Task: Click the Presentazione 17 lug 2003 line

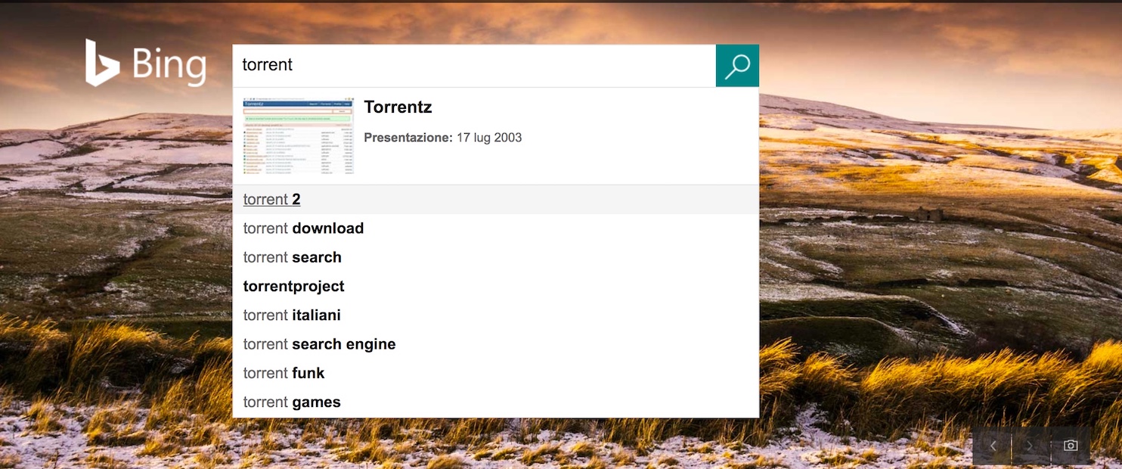Action: tap(442, 138)
